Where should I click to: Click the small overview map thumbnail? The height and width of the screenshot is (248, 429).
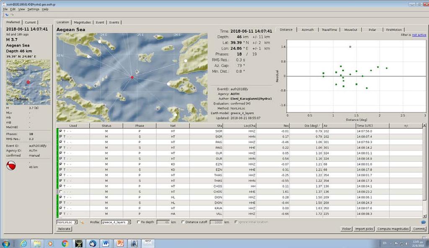[28, 82]
